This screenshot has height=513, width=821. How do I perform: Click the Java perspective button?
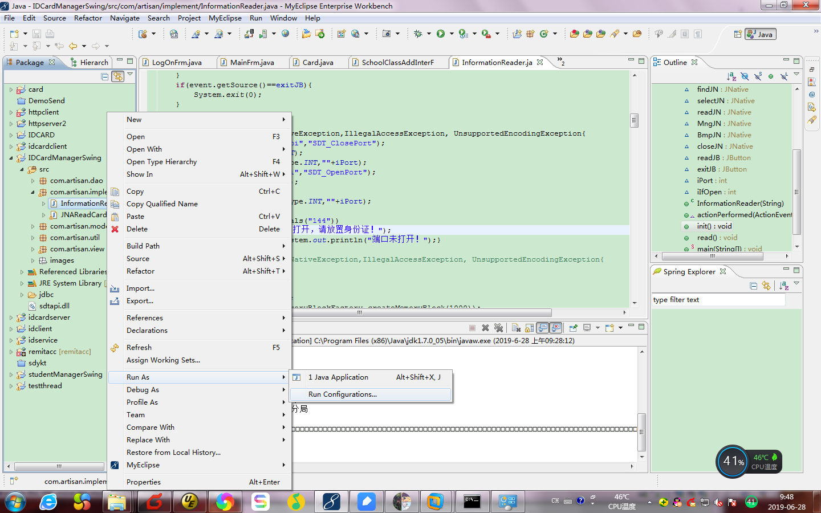pyautogui.click(x=761, y=34)
